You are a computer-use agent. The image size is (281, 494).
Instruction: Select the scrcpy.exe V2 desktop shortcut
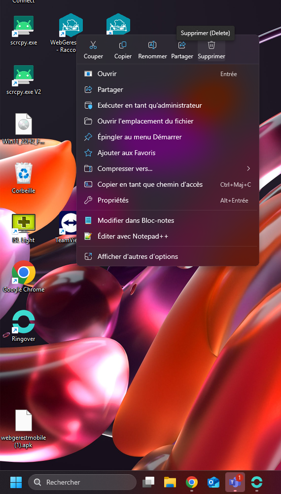point(24,80)
